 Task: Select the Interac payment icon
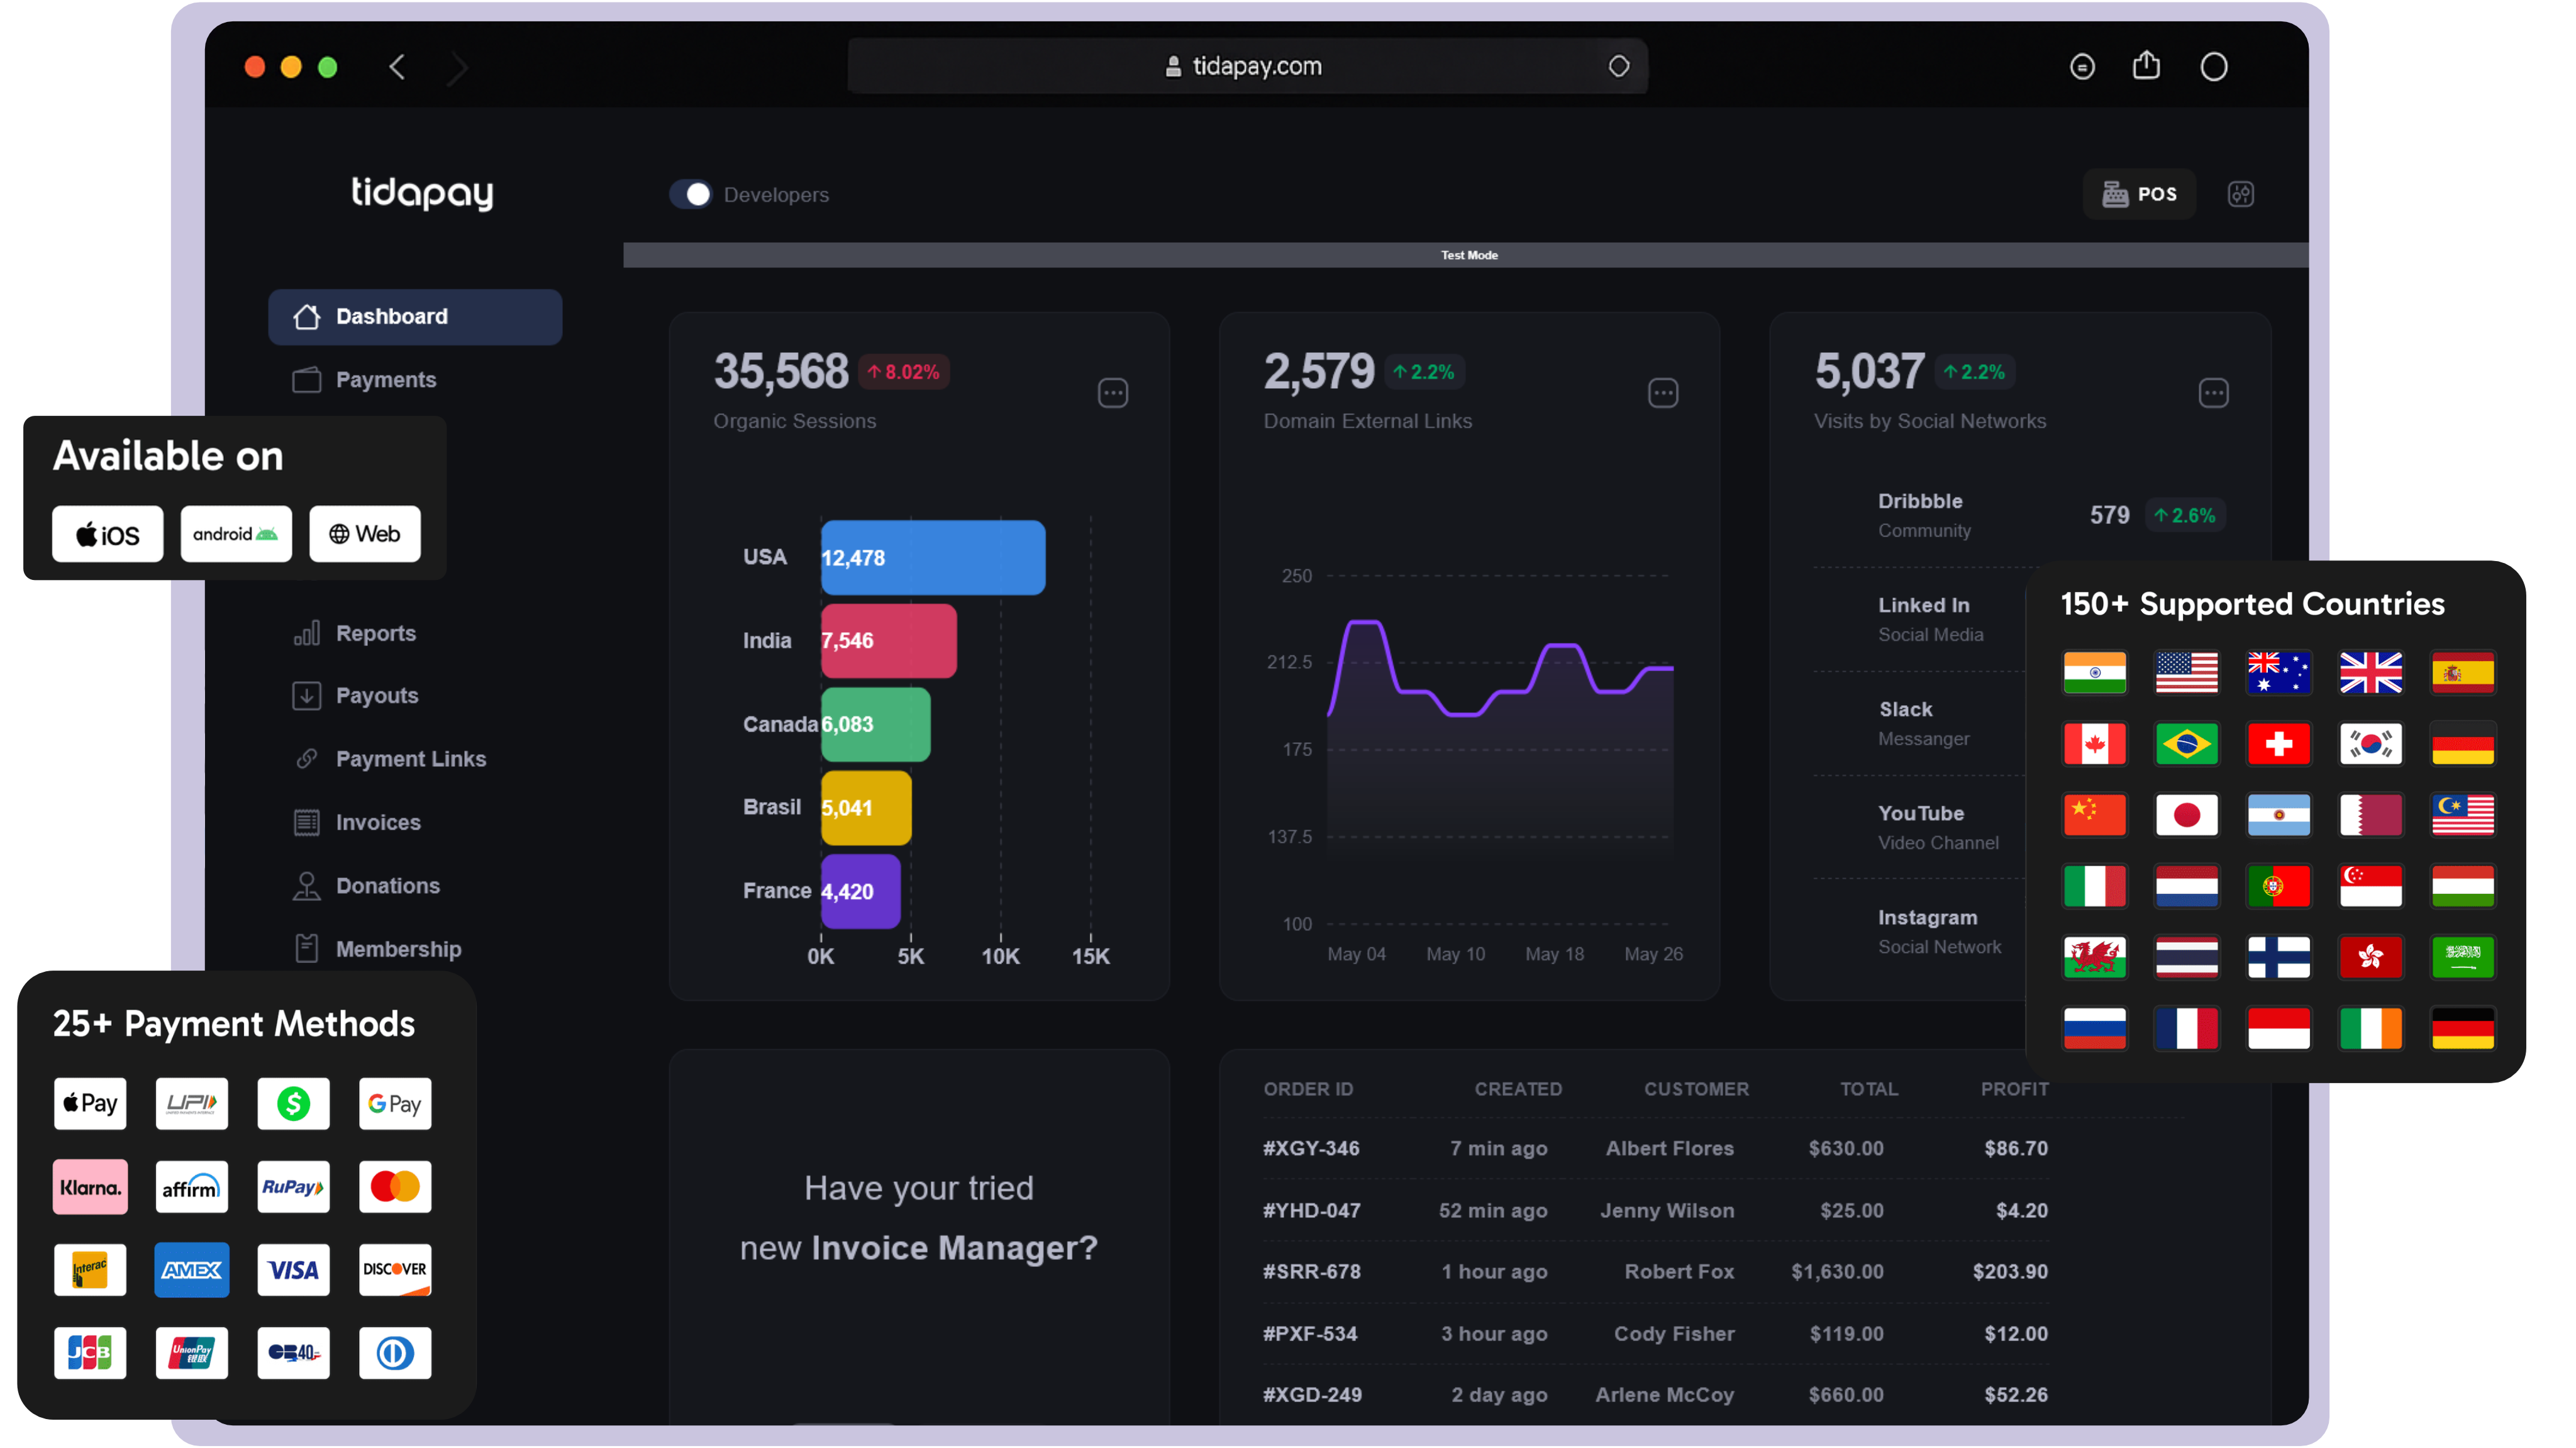(90, 1270)
